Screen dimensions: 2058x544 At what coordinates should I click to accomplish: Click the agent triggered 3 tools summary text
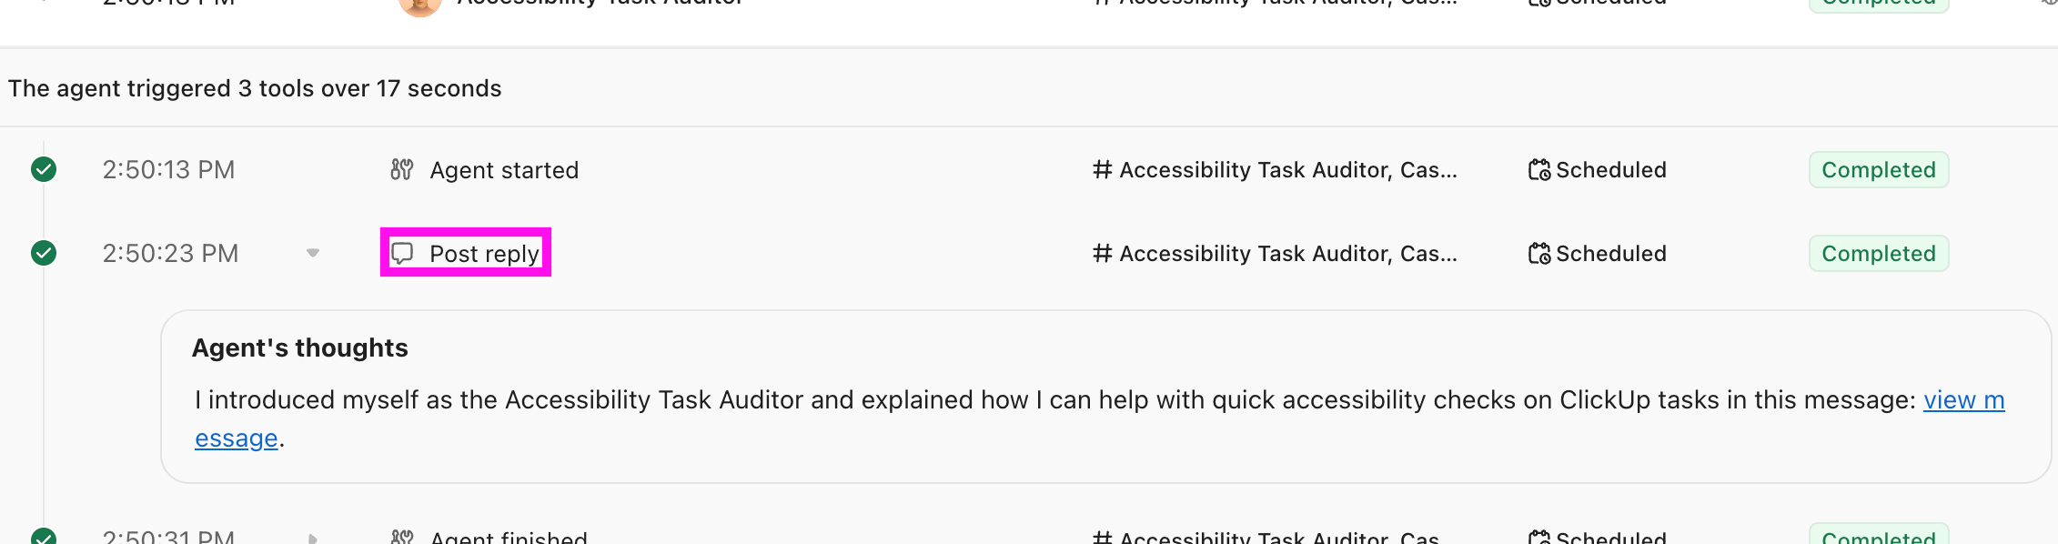(x=255, y=87)
